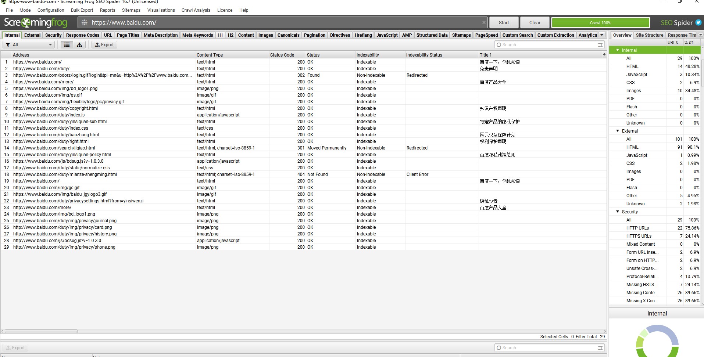Viewport: 704px width, 357px height.
Task: Open the Custom Extraction tab
Action: [x=555, y=35]
